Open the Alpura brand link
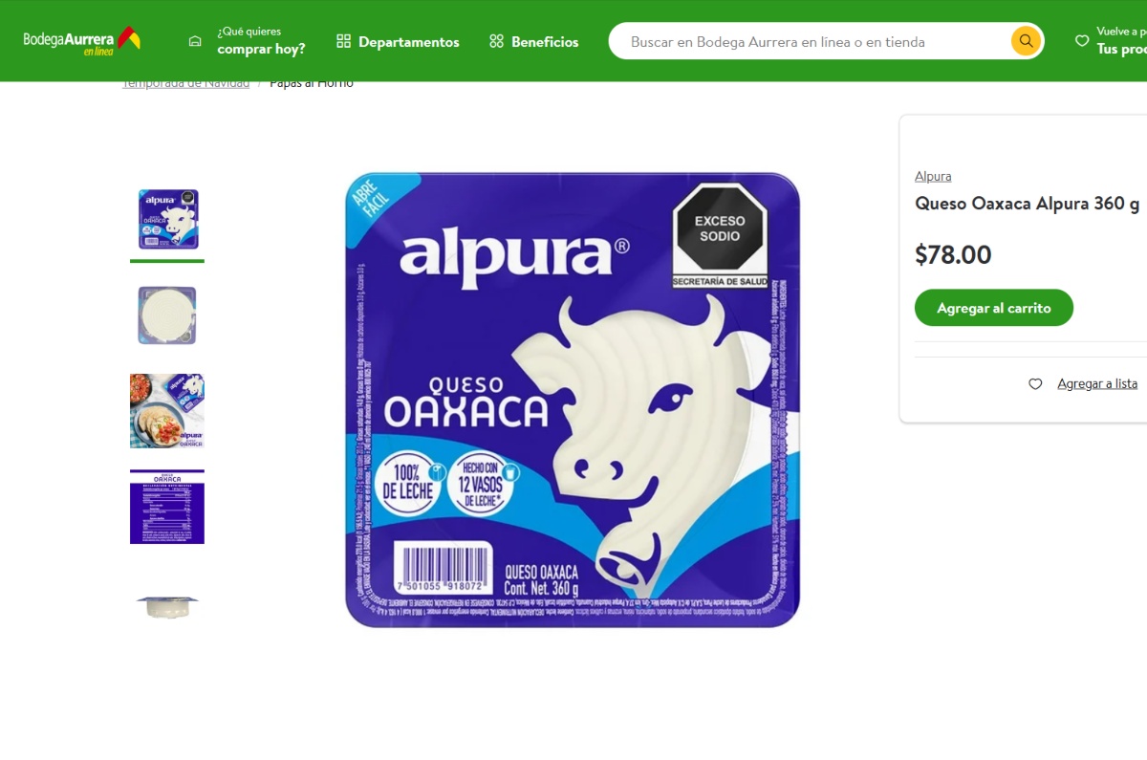 point(933,176)
